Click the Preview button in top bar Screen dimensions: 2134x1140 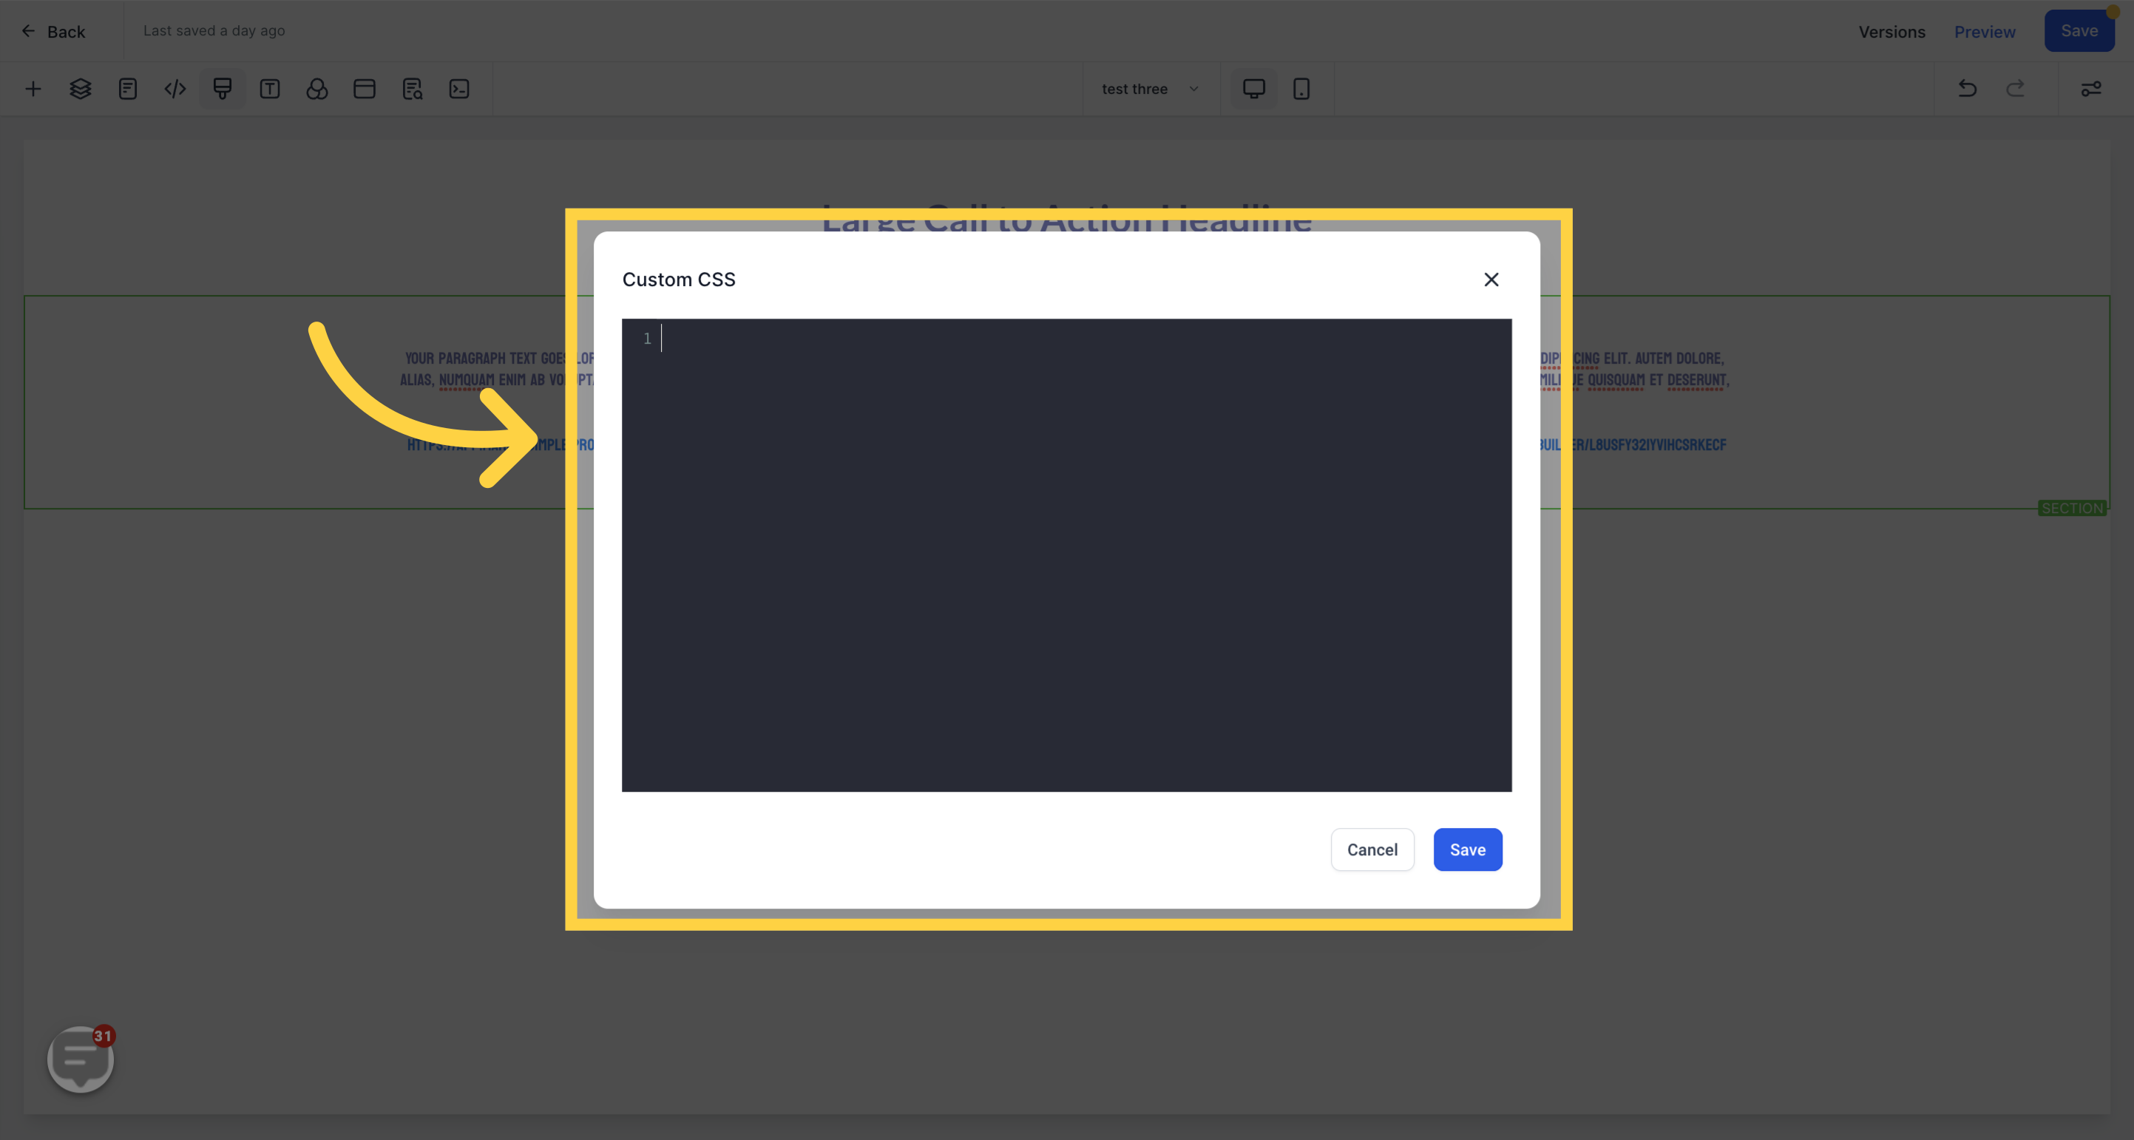point(1985,31)
